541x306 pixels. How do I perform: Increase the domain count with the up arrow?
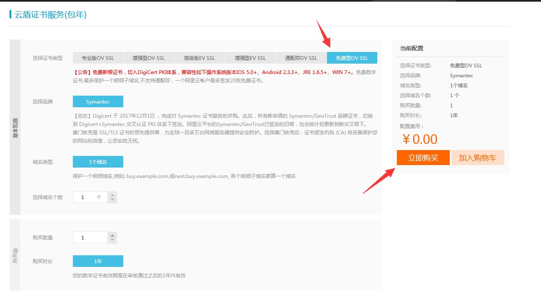coord(112,194)
